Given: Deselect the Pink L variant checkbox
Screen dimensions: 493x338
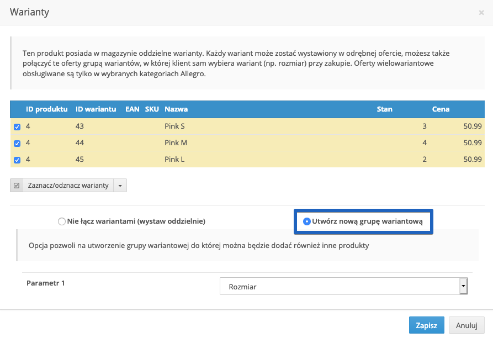Looking at the screenshot, I should point(17,160).
